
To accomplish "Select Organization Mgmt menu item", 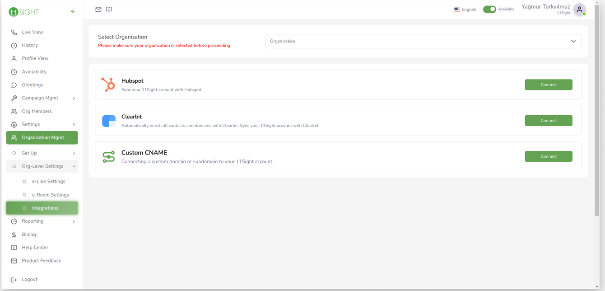I will [42, 138].
